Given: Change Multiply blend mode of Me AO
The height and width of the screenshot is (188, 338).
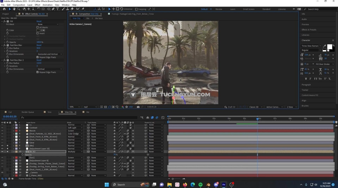Looking at the screenshot, I should (75, 151).
